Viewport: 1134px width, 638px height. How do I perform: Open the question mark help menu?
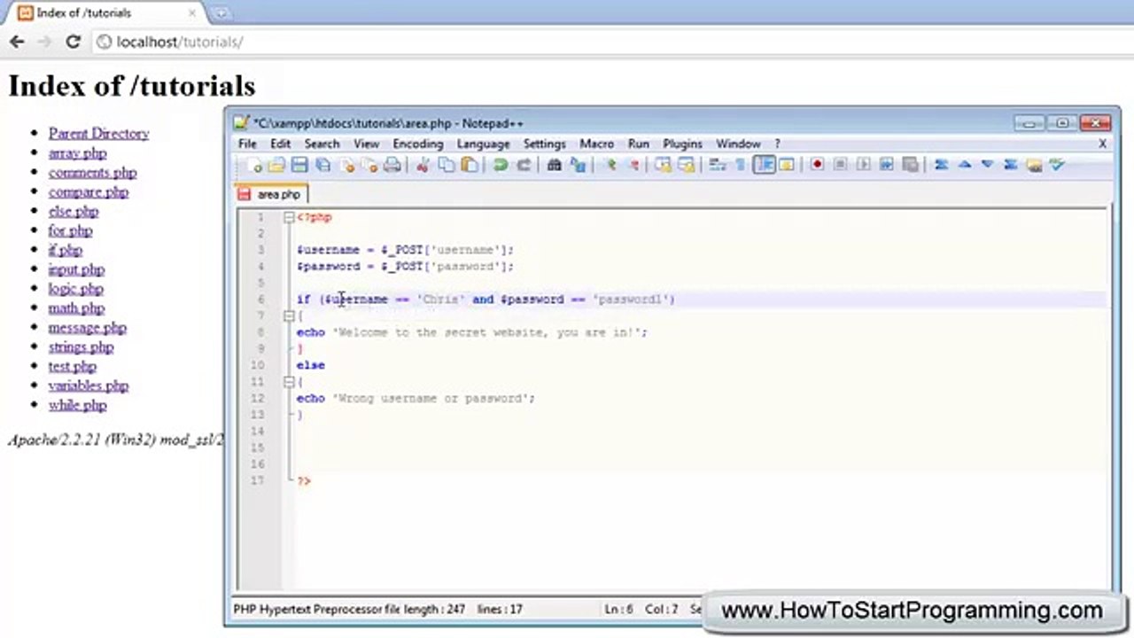[777, 144]
